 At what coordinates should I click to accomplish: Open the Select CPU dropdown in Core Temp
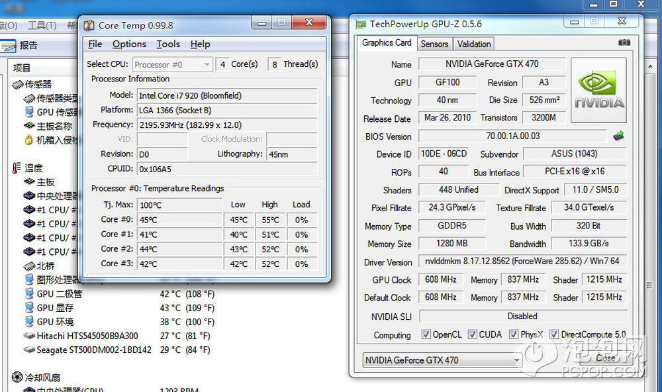173,65
